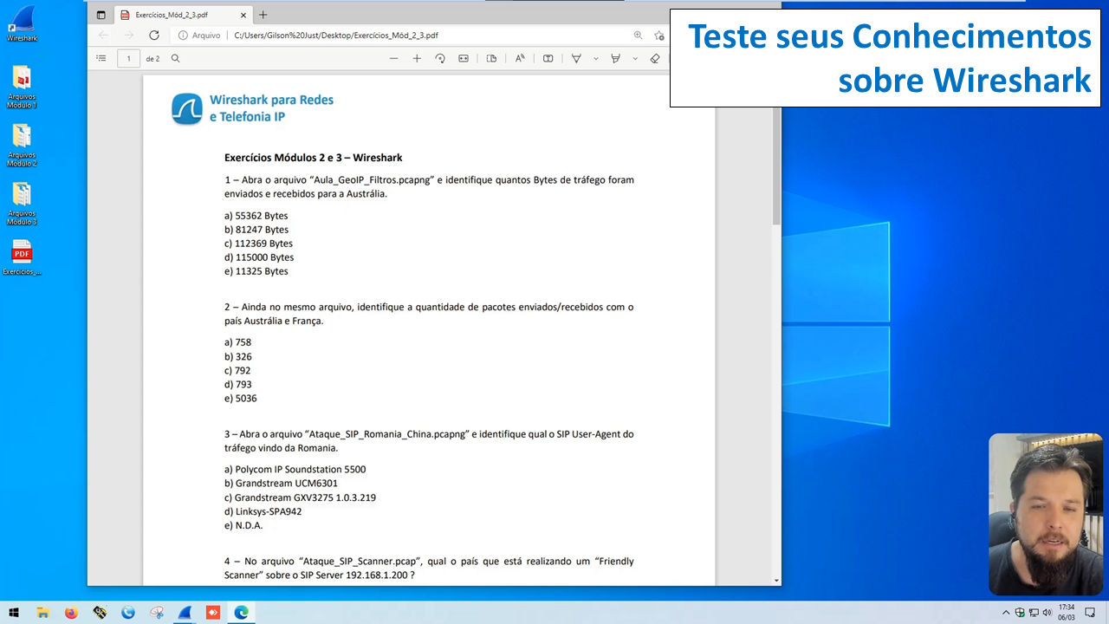Screen dimensions: 1109x624
Task: Open the taskbar clock showing 17:34
Action: (x=1067, y=613)
